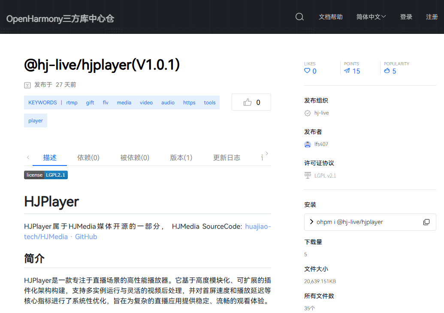Click the hj-live organization verified badge icon
This screenshot has height=313, width=444.
click(x=308, y=113)
